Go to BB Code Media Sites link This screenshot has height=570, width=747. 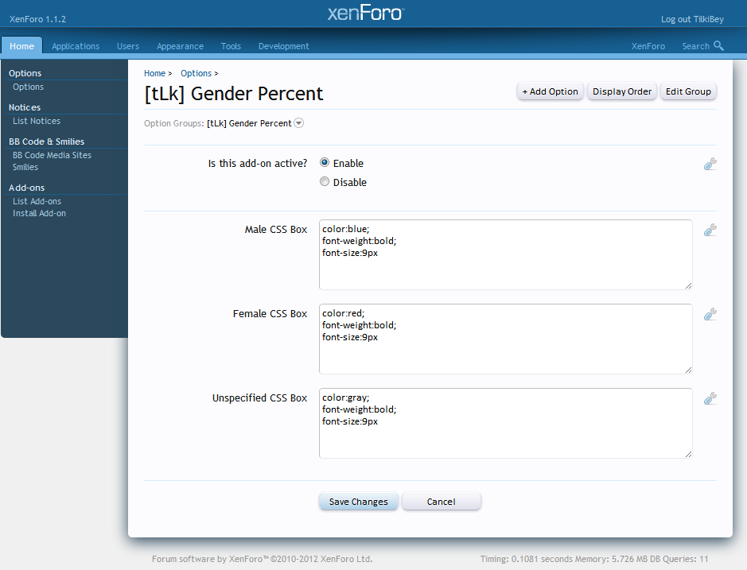pos(52,155)
